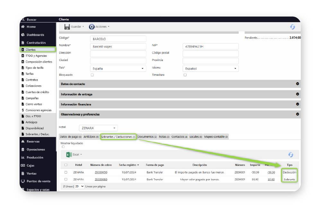The image size is (321, 216).
Task: Enable the Timeshare checkbox
Action: click(x=185, y=75)
